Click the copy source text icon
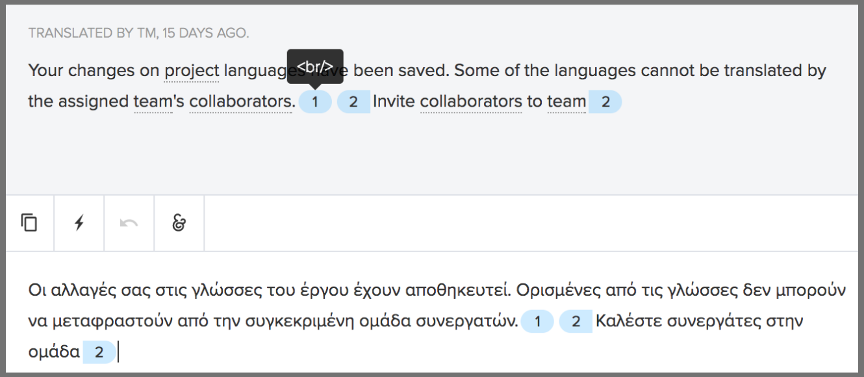864x377 pixels. 29,223
